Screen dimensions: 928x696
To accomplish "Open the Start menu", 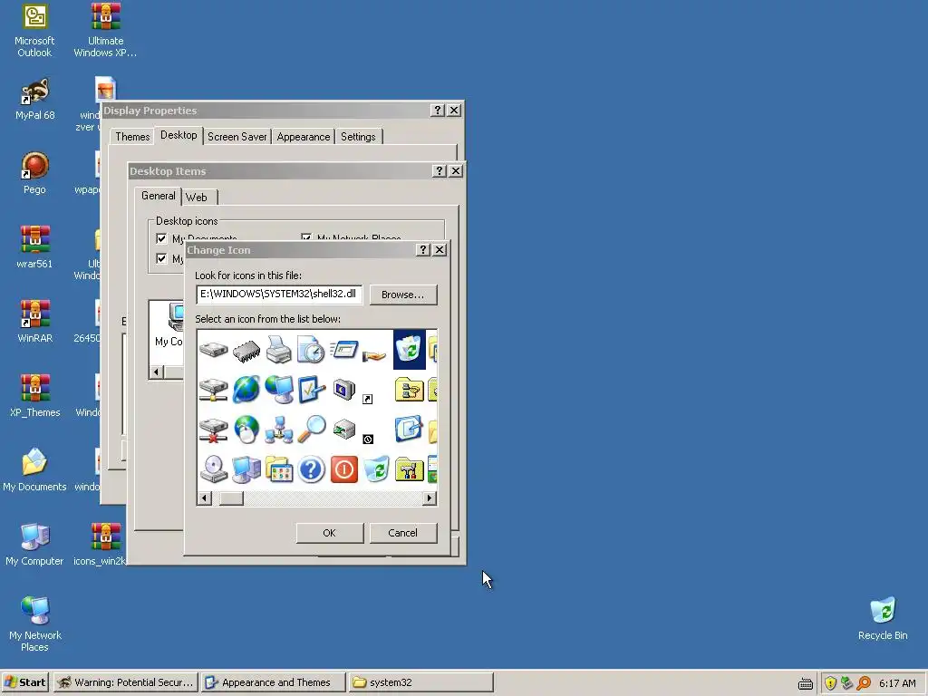I will point(25,682).
